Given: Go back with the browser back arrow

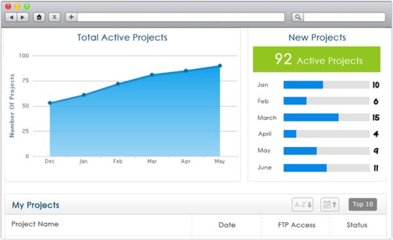Looking at the screenshot, I should click(12, 17).
